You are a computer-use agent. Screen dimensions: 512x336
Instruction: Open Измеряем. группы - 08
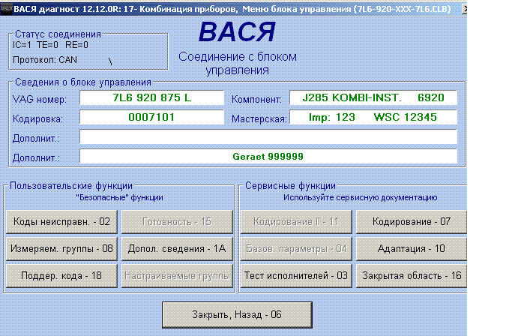[x=61, y=249]
